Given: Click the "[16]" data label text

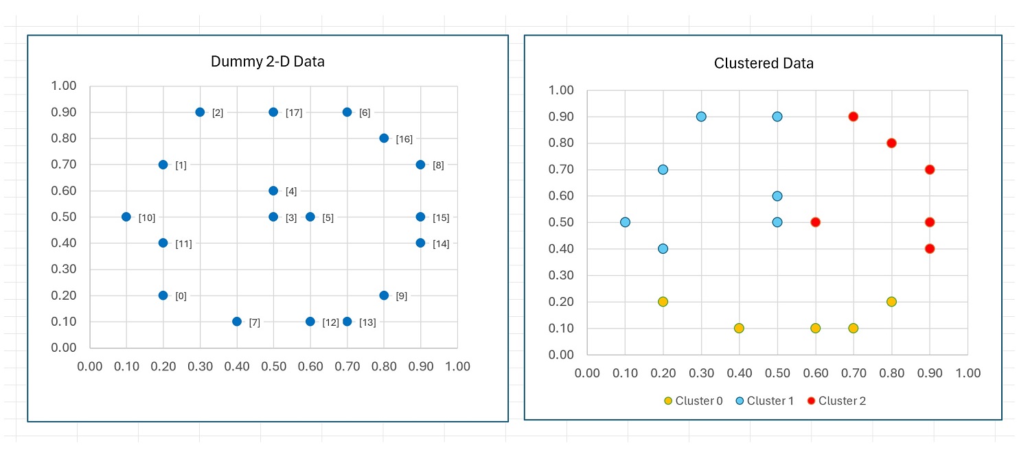Looking at the screenshot, I should pos(404,139).
